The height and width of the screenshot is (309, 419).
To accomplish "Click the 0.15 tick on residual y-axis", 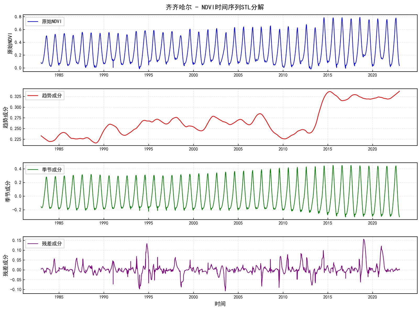I will [x=17, y=240].
